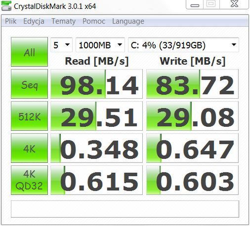Expand the 1000MB test size dropdown
The image size is (250, 226).
[x=100, y=45]
